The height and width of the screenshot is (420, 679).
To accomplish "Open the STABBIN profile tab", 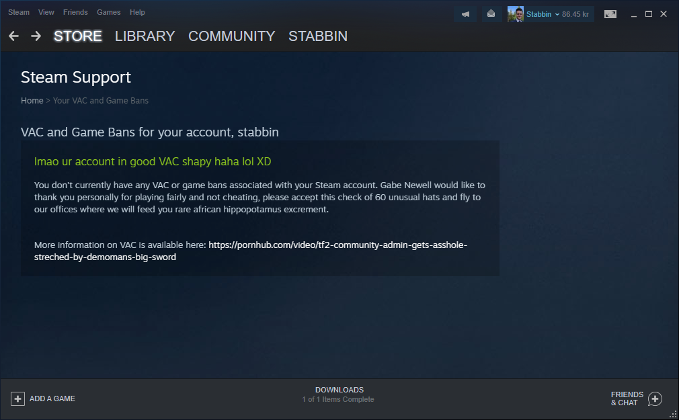I will (318, 36).
